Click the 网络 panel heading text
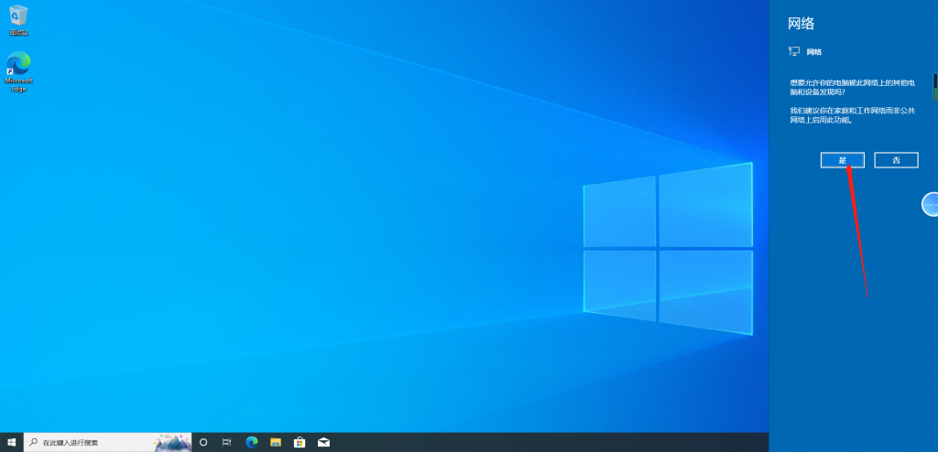This screenshot has height=452, width=938. tap(802, 24)
